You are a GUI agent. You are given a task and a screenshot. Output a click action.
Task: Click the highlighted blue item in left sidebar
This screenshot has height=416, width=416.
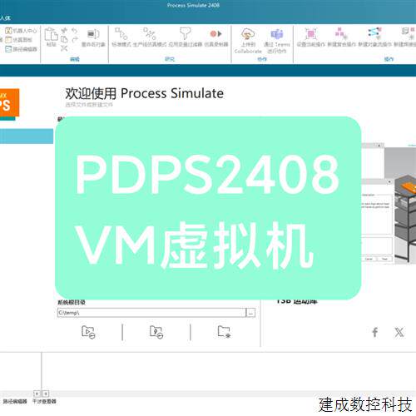click(x=27, y=136)
